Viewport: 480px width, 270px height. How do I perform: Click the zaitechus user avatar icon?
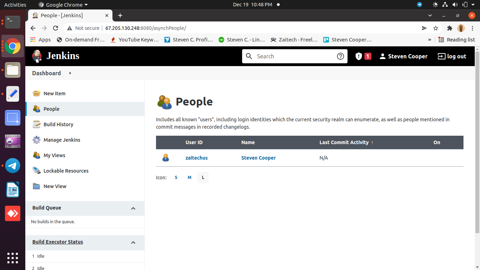[x=166, y=158]
